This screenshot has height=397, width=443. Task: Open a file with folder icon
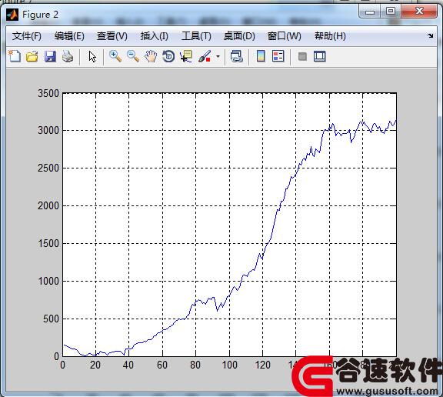[x=32, y=56]
